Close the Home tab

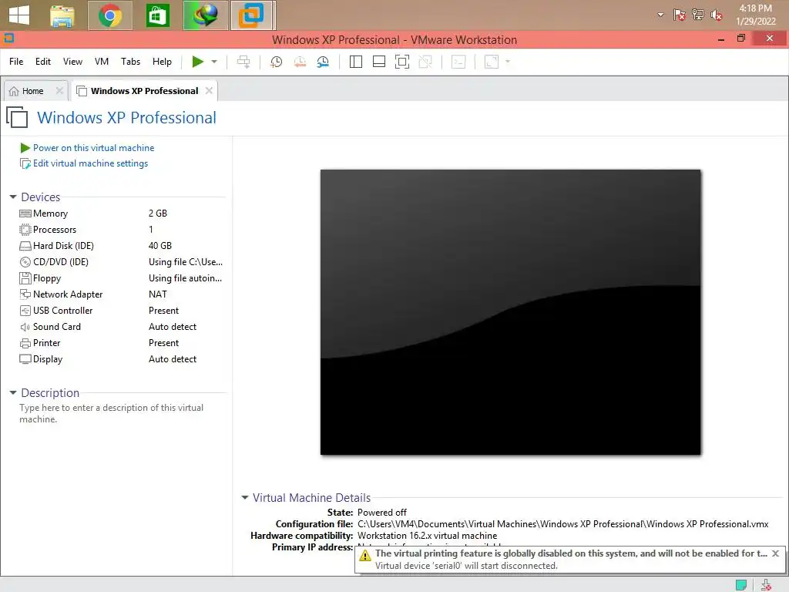[59, 91]
